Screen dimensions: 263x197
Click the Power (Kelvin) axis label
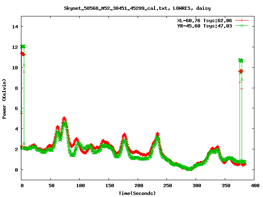4,99
